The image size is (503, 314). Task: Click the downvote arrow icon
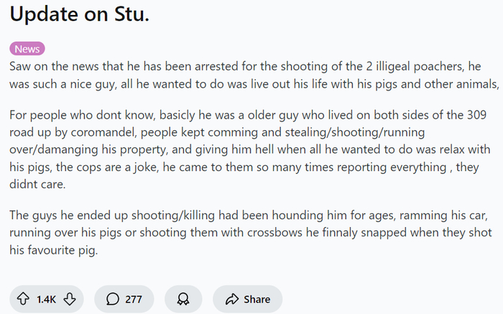pyautogui.click(x=70, y=299)
